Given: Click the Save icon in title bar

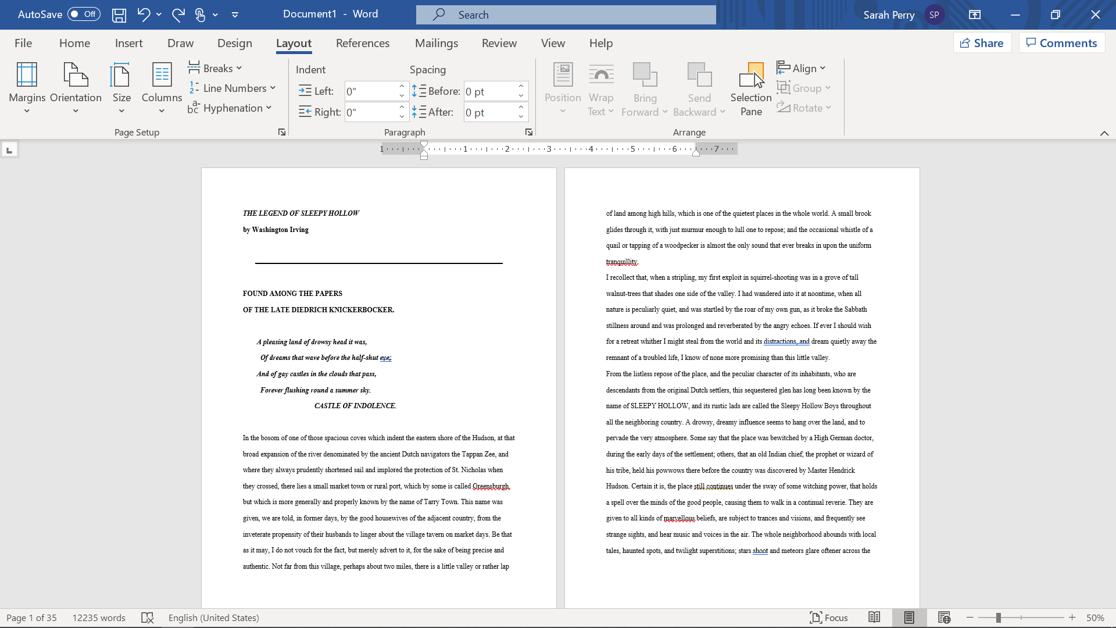Looking at the screenshot, I should point(119,15).
